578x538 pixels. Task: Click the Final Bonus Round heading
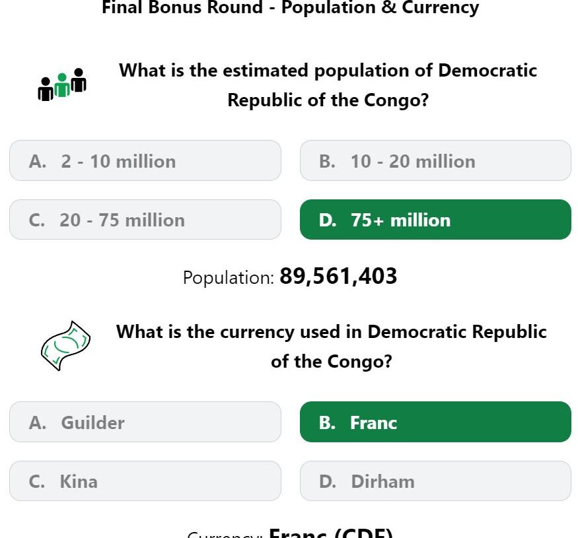click(291, 7)
